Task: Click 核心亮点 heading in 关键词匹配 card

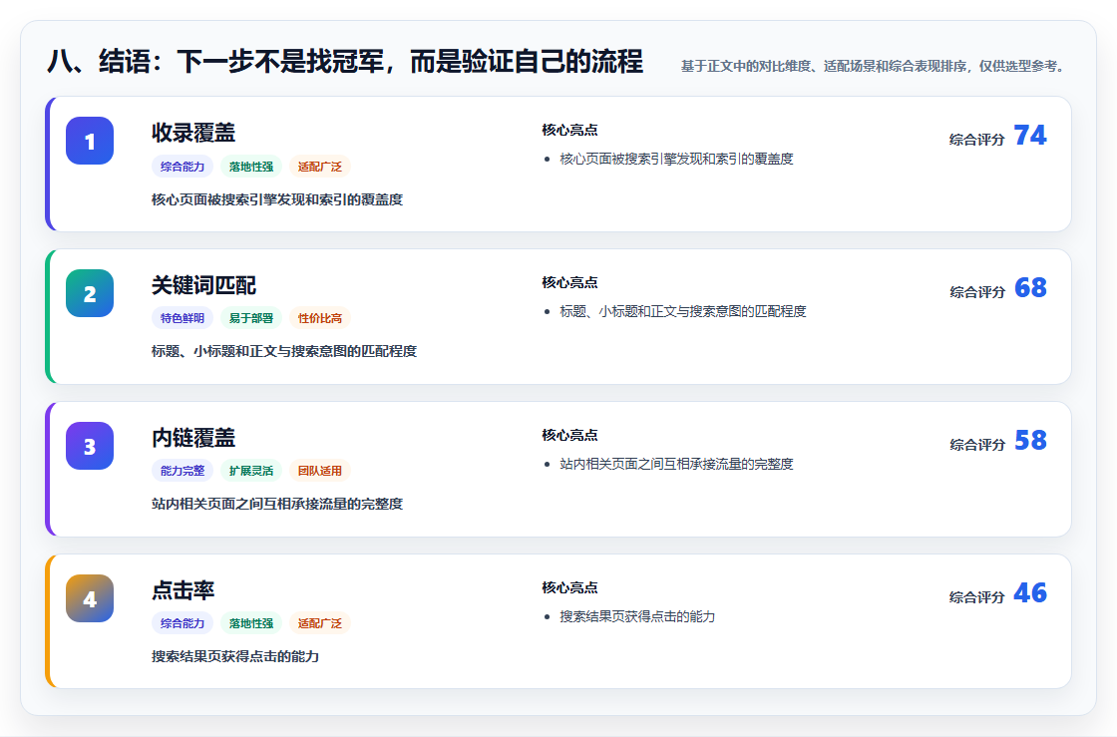Action: click(569, 282)
